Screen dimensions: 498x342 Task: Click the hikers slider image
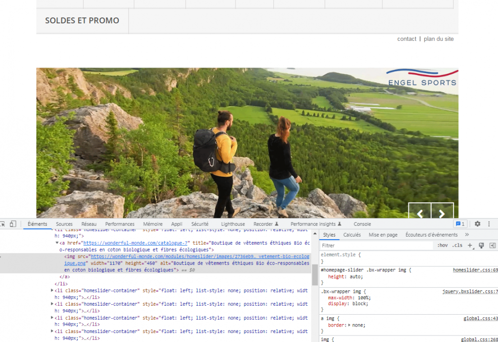pos(247,143)
